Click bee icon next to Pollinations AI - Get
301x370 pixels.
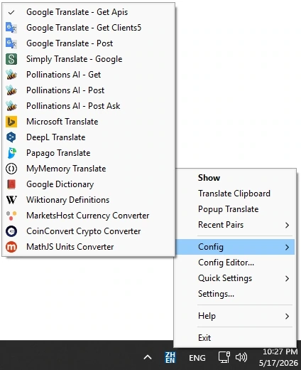[11, 75]
